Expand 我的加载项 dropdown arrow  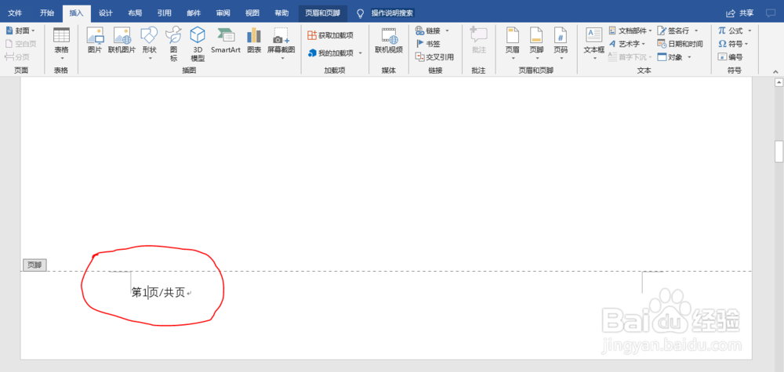[361, 53]
